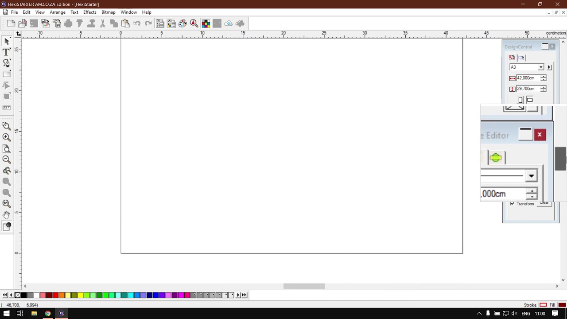Click the Copy toolbar icon
567x319 pixels.
point(114,23)
